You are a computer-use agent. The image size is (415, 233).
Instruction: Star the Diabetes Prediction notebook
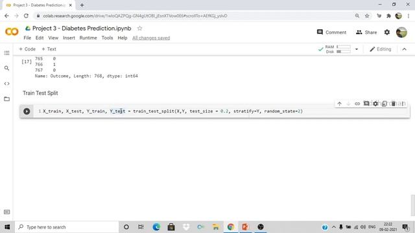[140, 28]
